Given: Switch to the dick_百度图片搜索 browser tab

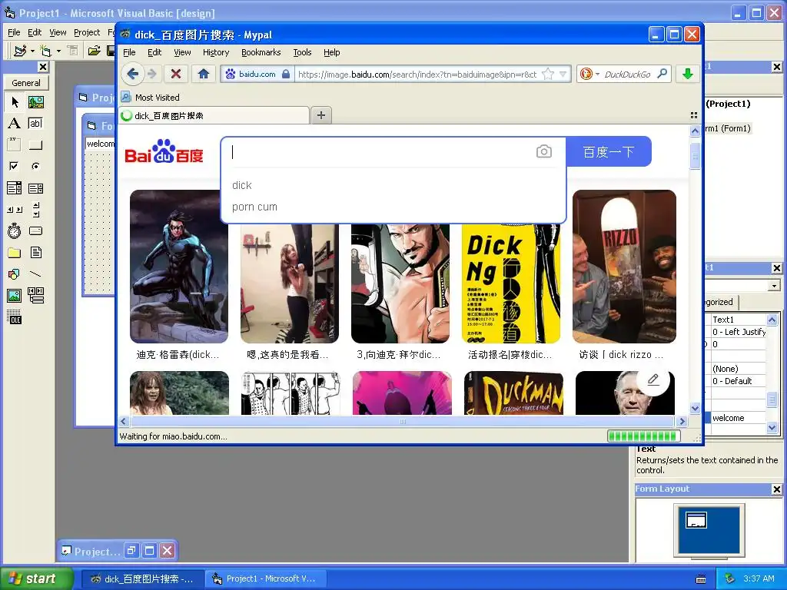Looking at the screenshot, I should [214, 116].
